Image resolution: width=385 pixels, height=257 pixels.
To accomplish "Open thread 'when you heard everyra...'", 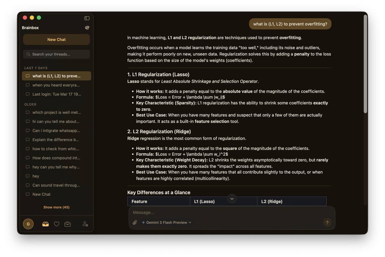I will pos(56,85).
